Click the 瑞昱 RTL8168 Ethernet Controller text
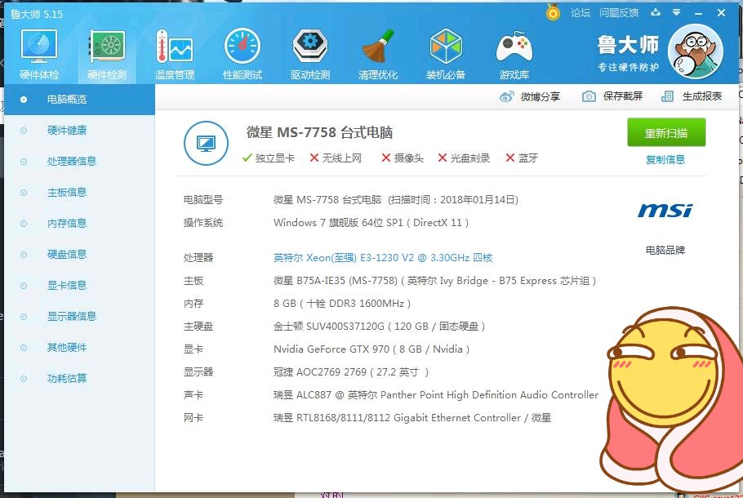Image resolution: width=743 pixels, height=498 pixels. (x=412, y=418)
